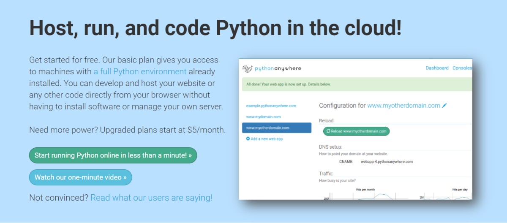Click the 'DNS setup:' section heading
The height and width of the screenshot is (223, 507).
(x=330, y=147)
